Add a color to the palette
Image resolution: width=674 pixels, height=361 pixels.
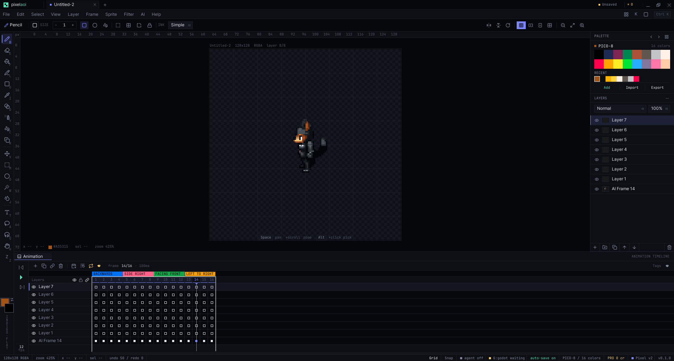[607, 88]
